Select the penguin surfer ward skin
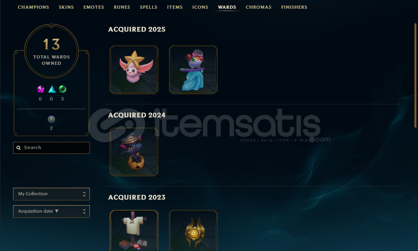This screenshot has width=418, height=251. coord(193,70)
